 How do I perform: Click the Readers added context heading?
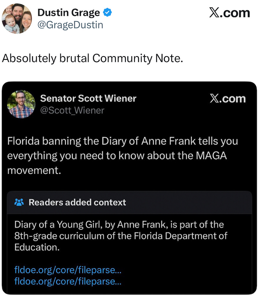[x=77, y=202]
